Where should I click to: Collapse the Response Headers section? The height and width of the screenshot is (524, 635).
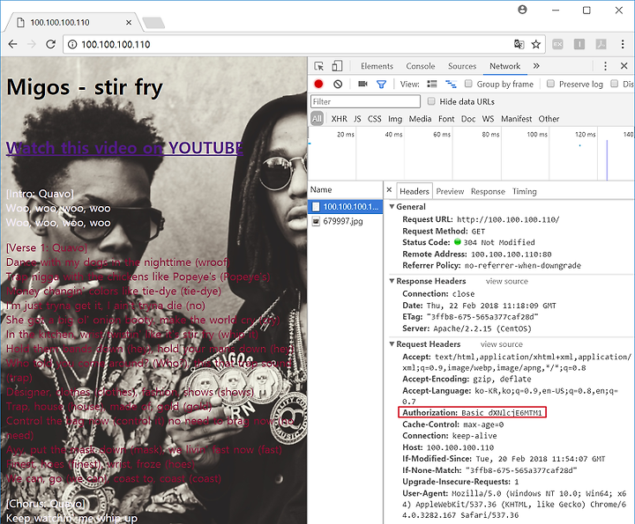(392, 281)
